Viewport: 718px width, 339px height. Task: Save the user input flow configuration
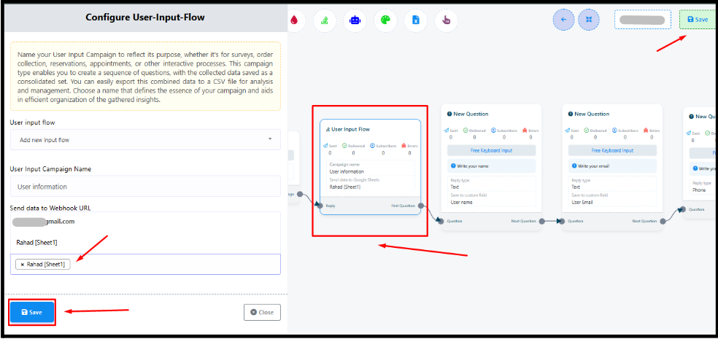32,312
